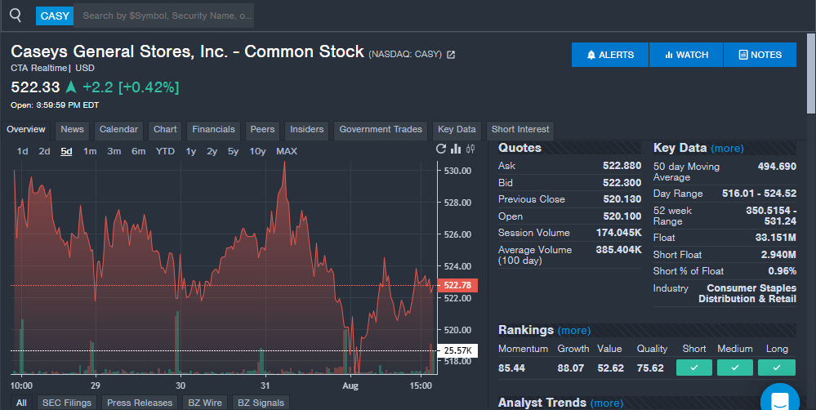This screenshot has width=816, height=410.
Task: Open the Short Interest tab
Action: click(520, 130)
